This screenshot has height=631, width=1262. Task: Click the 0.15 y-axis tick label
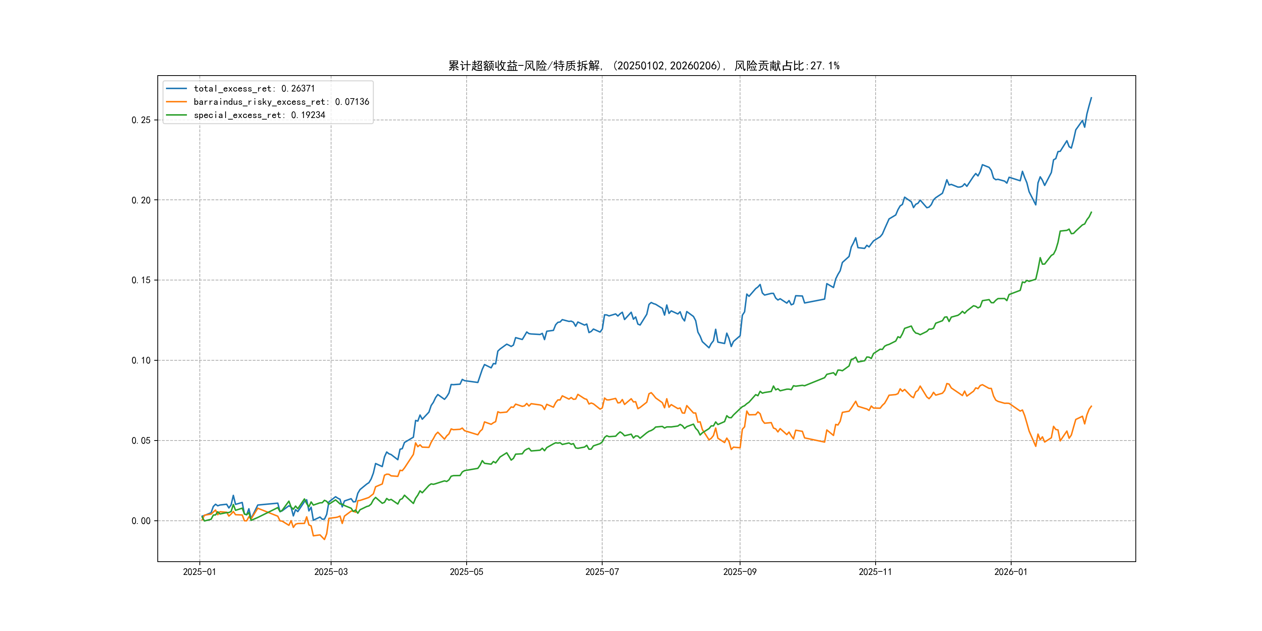(x=141, y=280)
